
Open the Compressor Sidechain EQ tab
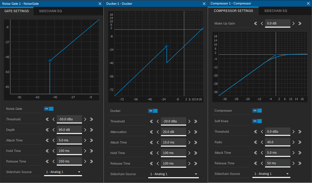coord(275,11)
